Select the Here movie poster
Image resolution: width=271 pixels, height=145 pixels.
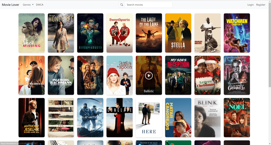coord(149,118)
